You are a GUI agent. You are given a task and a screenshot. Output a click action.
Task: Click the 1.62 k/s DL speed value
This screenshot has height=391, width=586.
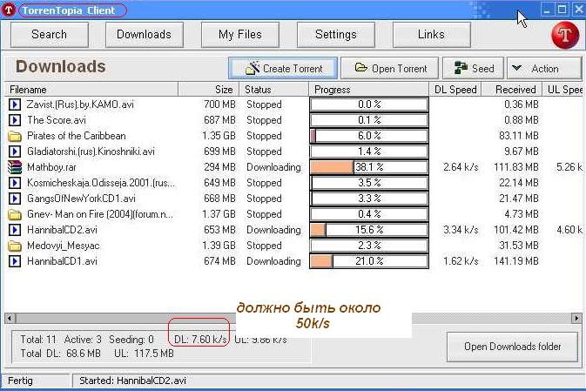click(x=461, y=261)
